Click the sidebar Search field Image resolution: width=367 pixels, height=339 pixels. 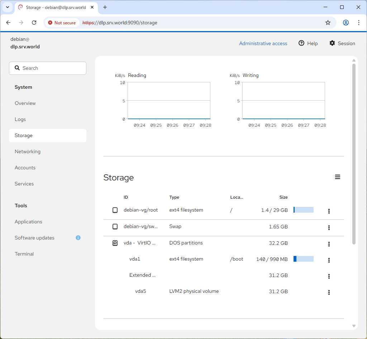tap(48, 68)
